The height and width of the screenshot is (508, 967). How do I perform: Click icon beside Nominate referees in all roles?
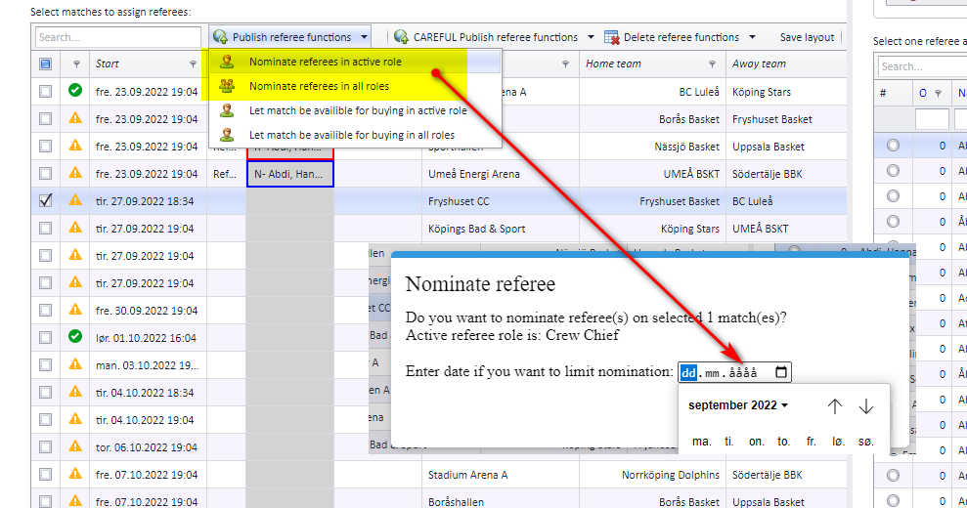point(227,86)
